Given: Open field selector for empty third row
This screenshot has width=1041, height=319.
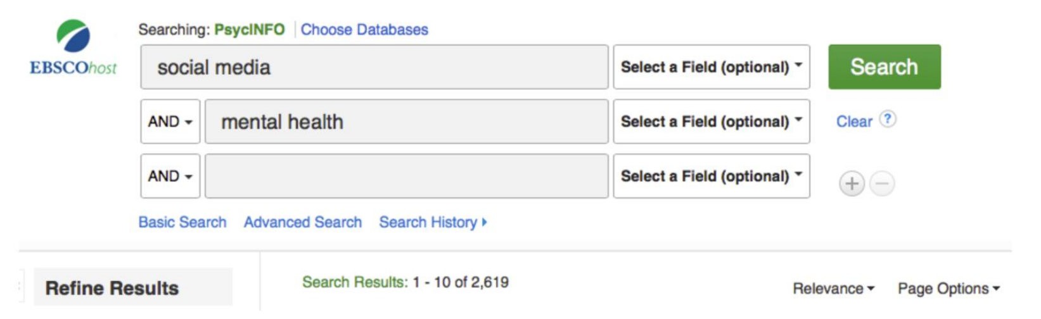Looking at the screenshot, I should (711, 176).
